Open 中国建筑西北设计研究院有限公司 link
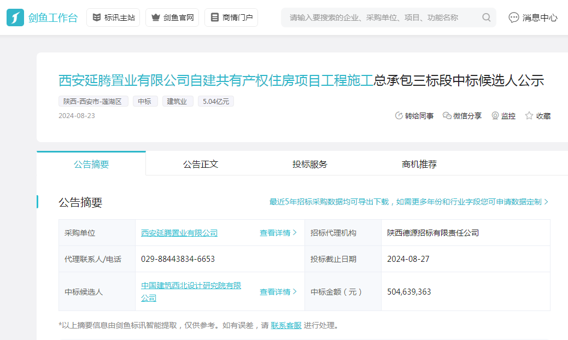 click(191, 291)
